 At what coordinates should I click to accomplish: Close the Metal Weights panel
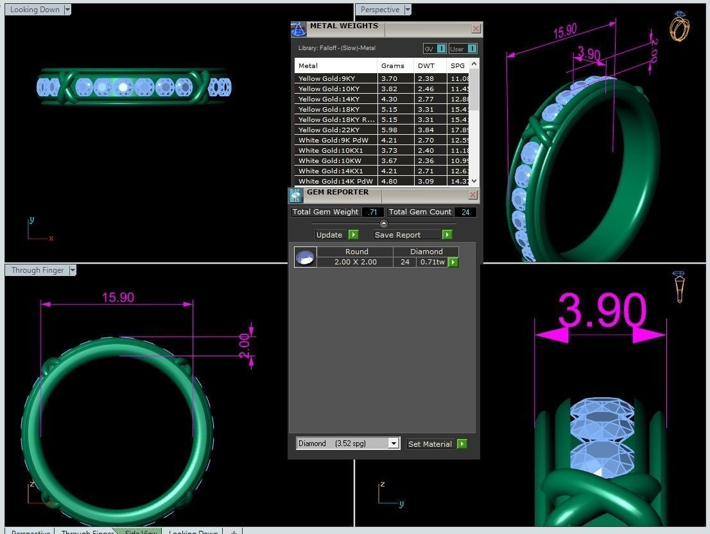pos(476,28)
